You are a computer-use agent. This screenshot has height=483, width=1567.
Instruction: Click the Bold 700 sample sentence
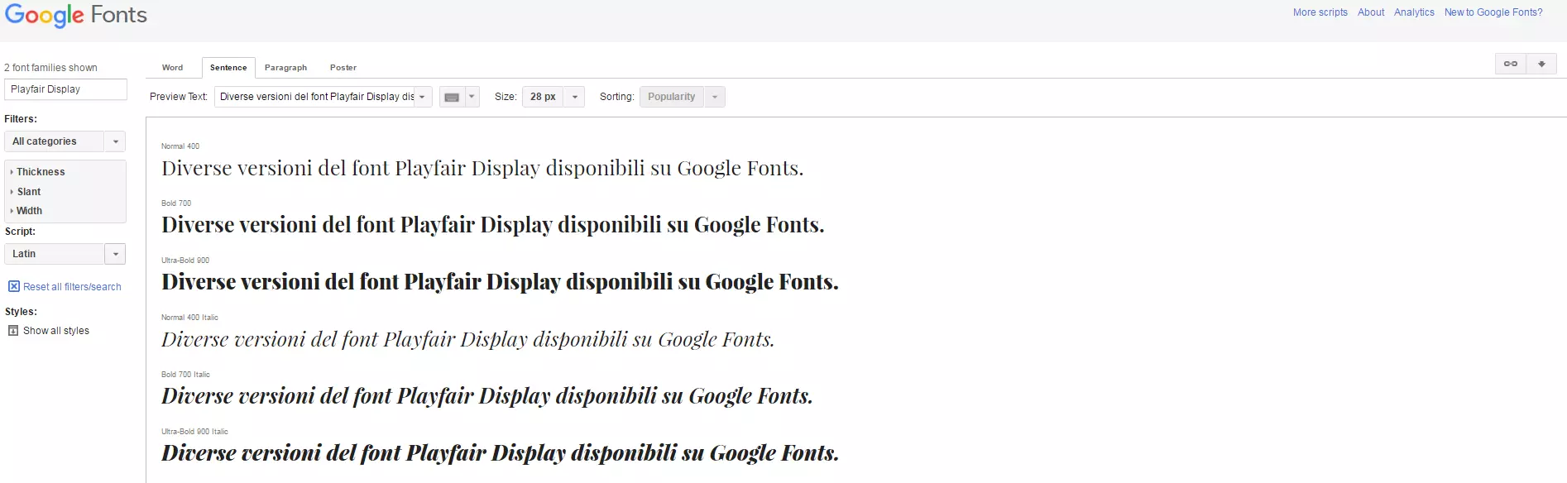tap(493, 225)
